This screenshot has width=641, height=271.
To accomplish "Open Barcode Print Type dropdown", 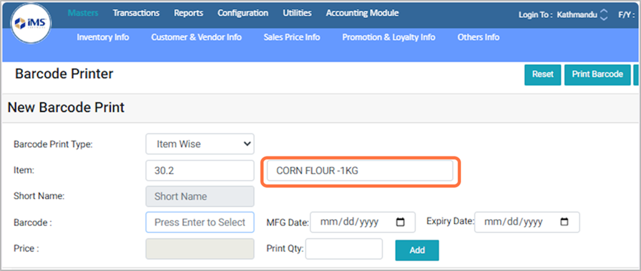I will (x=199, y=144).
